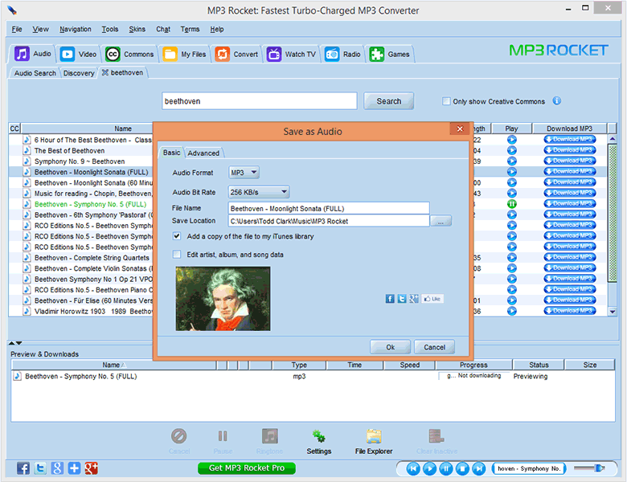627x482 pixels.
Task: Click the Facebook icon in the status bar
Action: click(x=23, y=468)
